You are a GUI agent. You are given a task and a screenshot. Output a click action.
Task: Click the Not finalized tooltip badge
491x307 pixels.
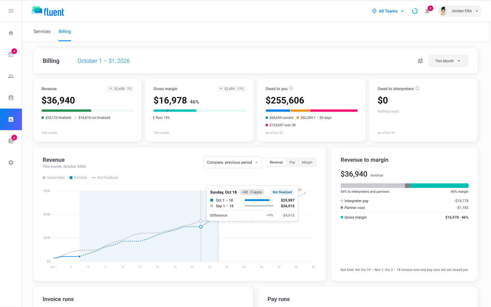282,192
